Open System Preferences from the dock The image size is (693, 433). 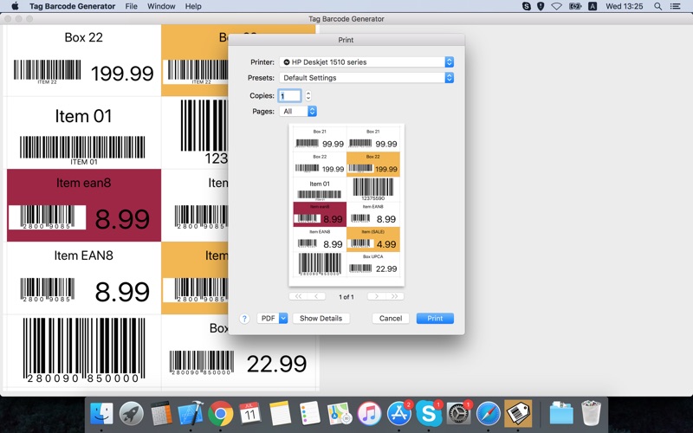click(x=458, y=414)
